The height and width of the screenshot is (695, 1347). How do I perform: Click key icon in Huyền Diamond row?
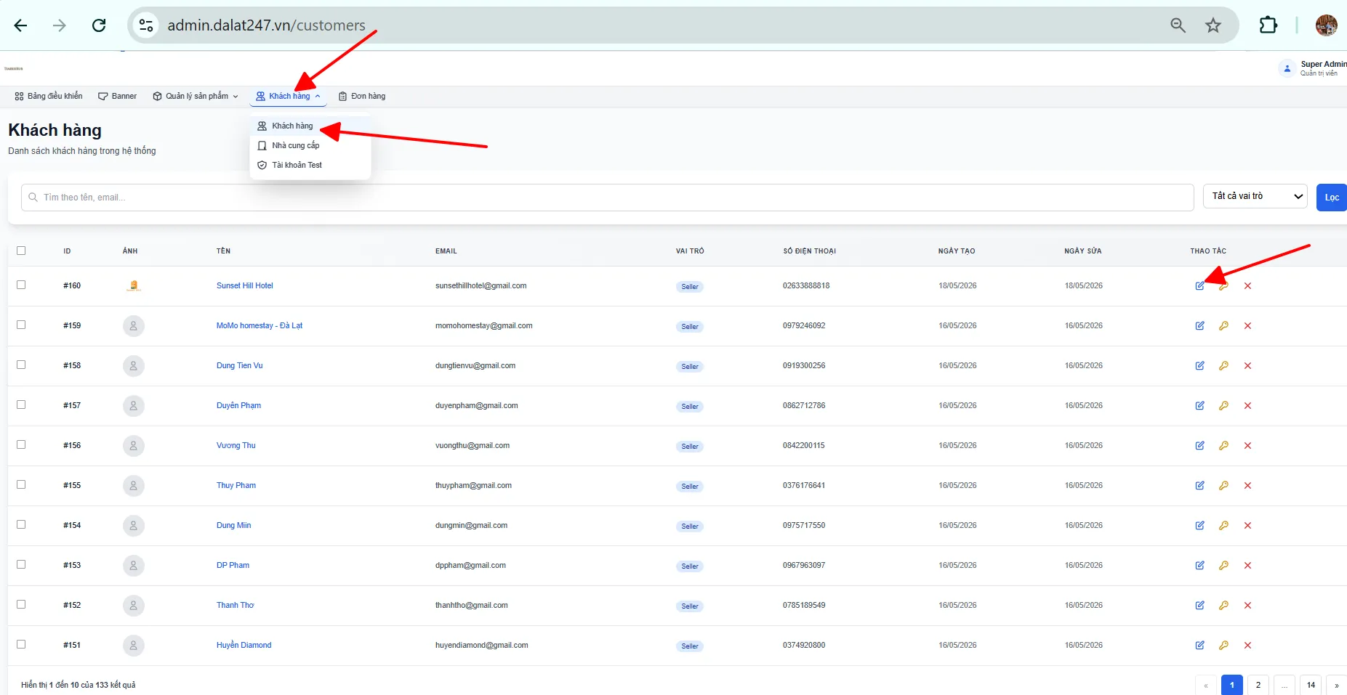coord(1223,645)
